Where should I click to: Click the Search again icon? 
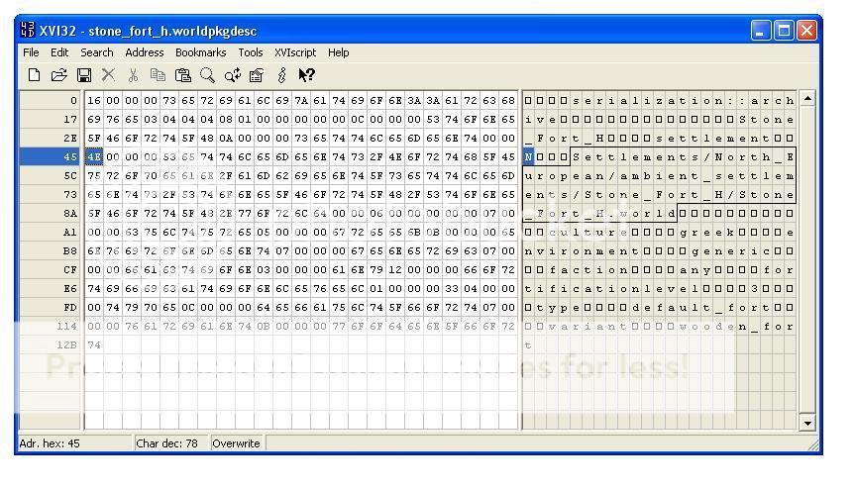click(x=232, y=75)
